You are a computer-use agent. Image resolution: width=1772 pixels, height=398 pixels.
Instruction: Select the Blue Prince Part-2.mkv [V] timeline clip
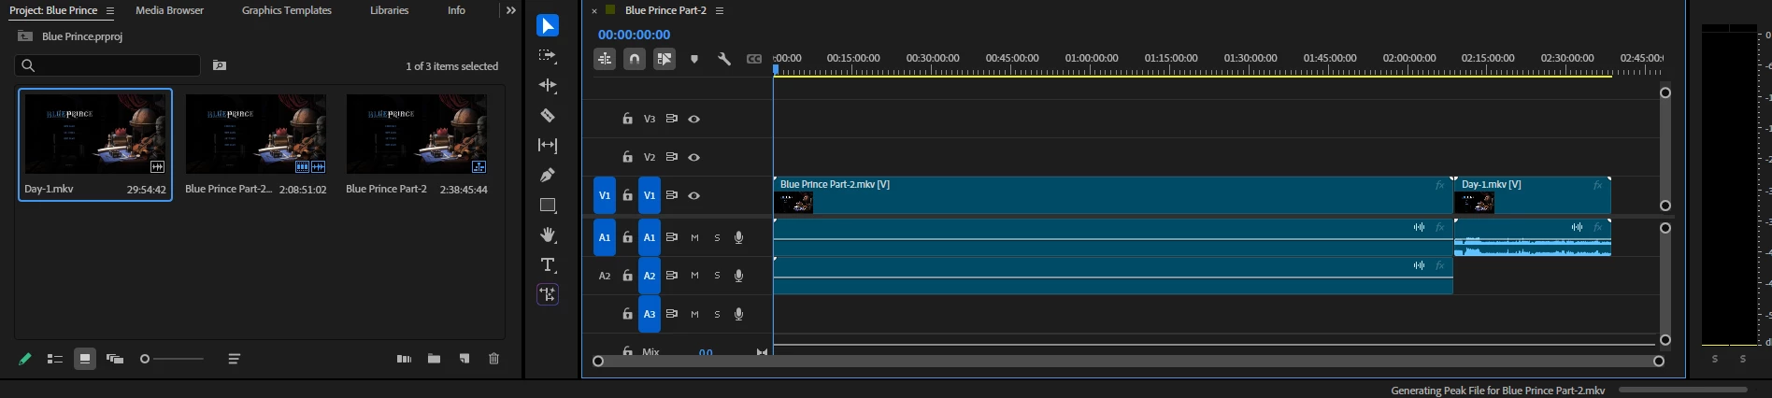(x=1113, y=195)
